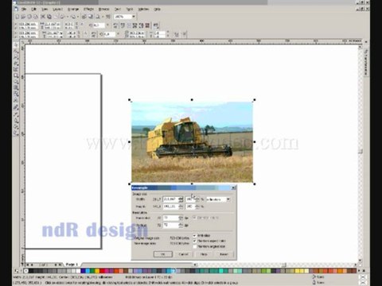The width and height of the screenshot is (382, 286).
Task: Click Reset in the Resample dialog
Action: [x=224, y=254]
